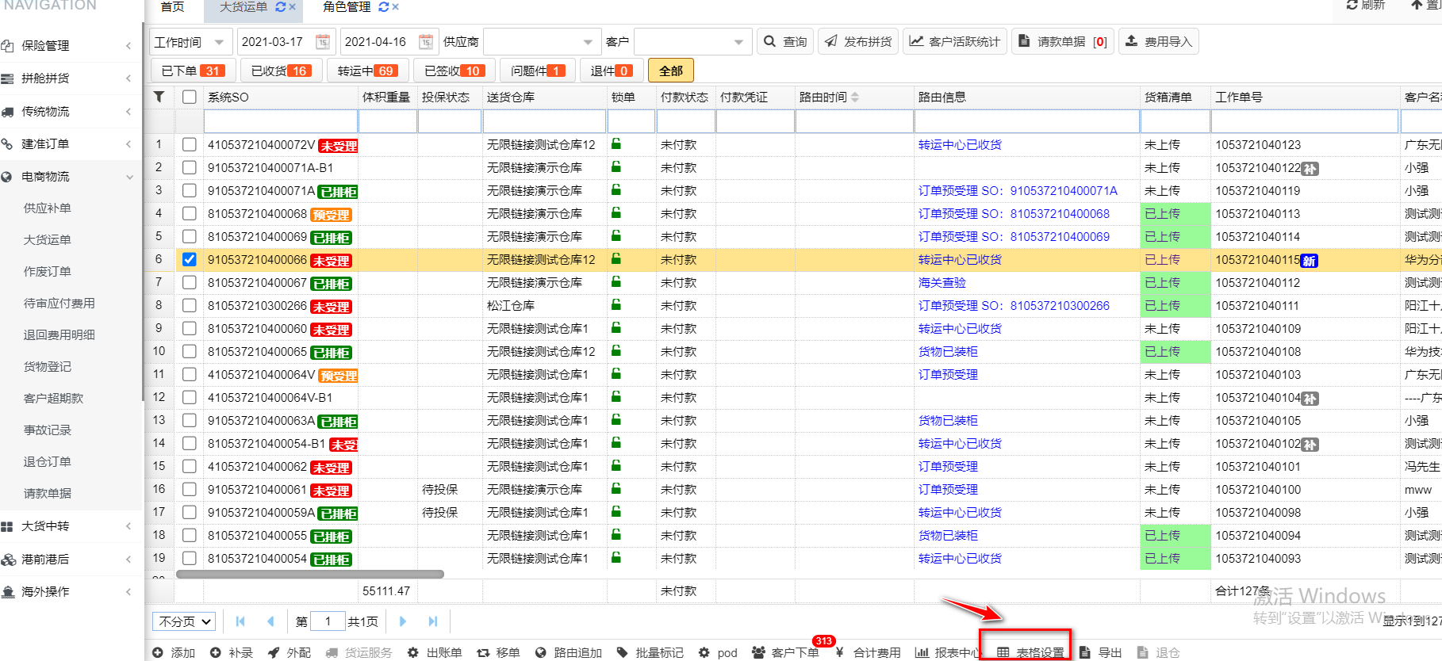1442x661 pixels.
Task: Click the green lock icon in row 1
Action: coord(616,144)
